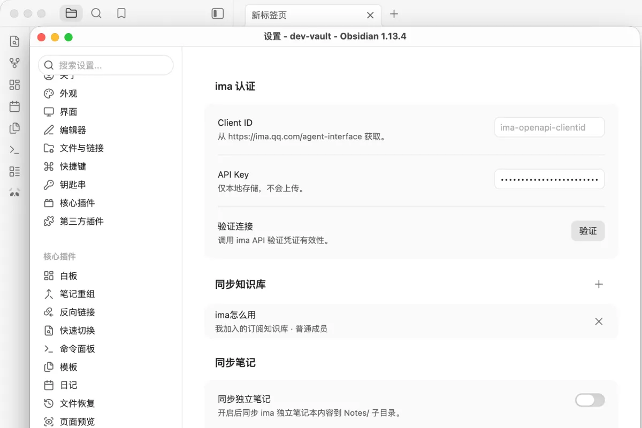Remove the ima怎么用 knowledge base
This screenshot has width=642, height=428.
[x=599, y=322]
